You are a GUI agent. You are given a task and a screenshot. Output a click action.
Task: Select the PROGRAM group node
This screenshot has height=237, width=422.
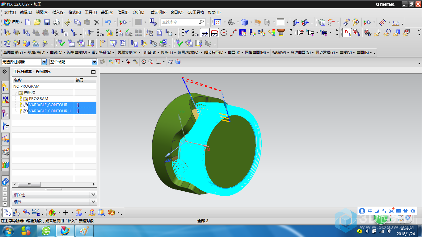[39, 99]
